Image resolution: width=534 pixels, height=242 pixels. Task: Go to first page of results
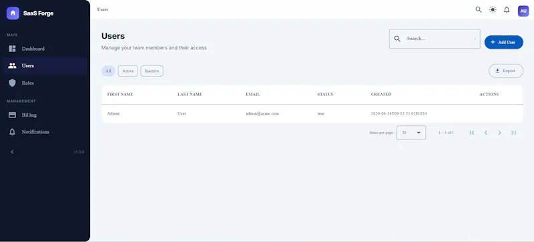[472, 133]
